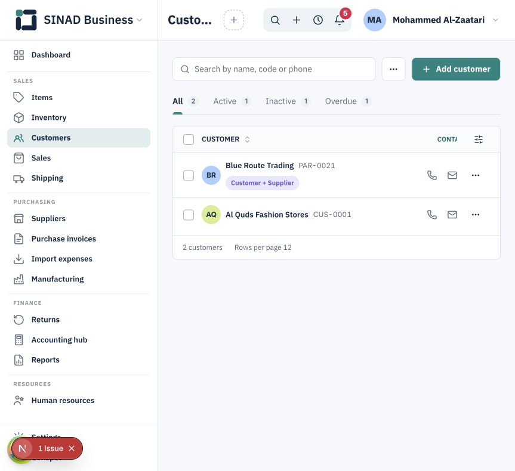Open the quick-add plus icon in header toolbar

pos(297,20)
